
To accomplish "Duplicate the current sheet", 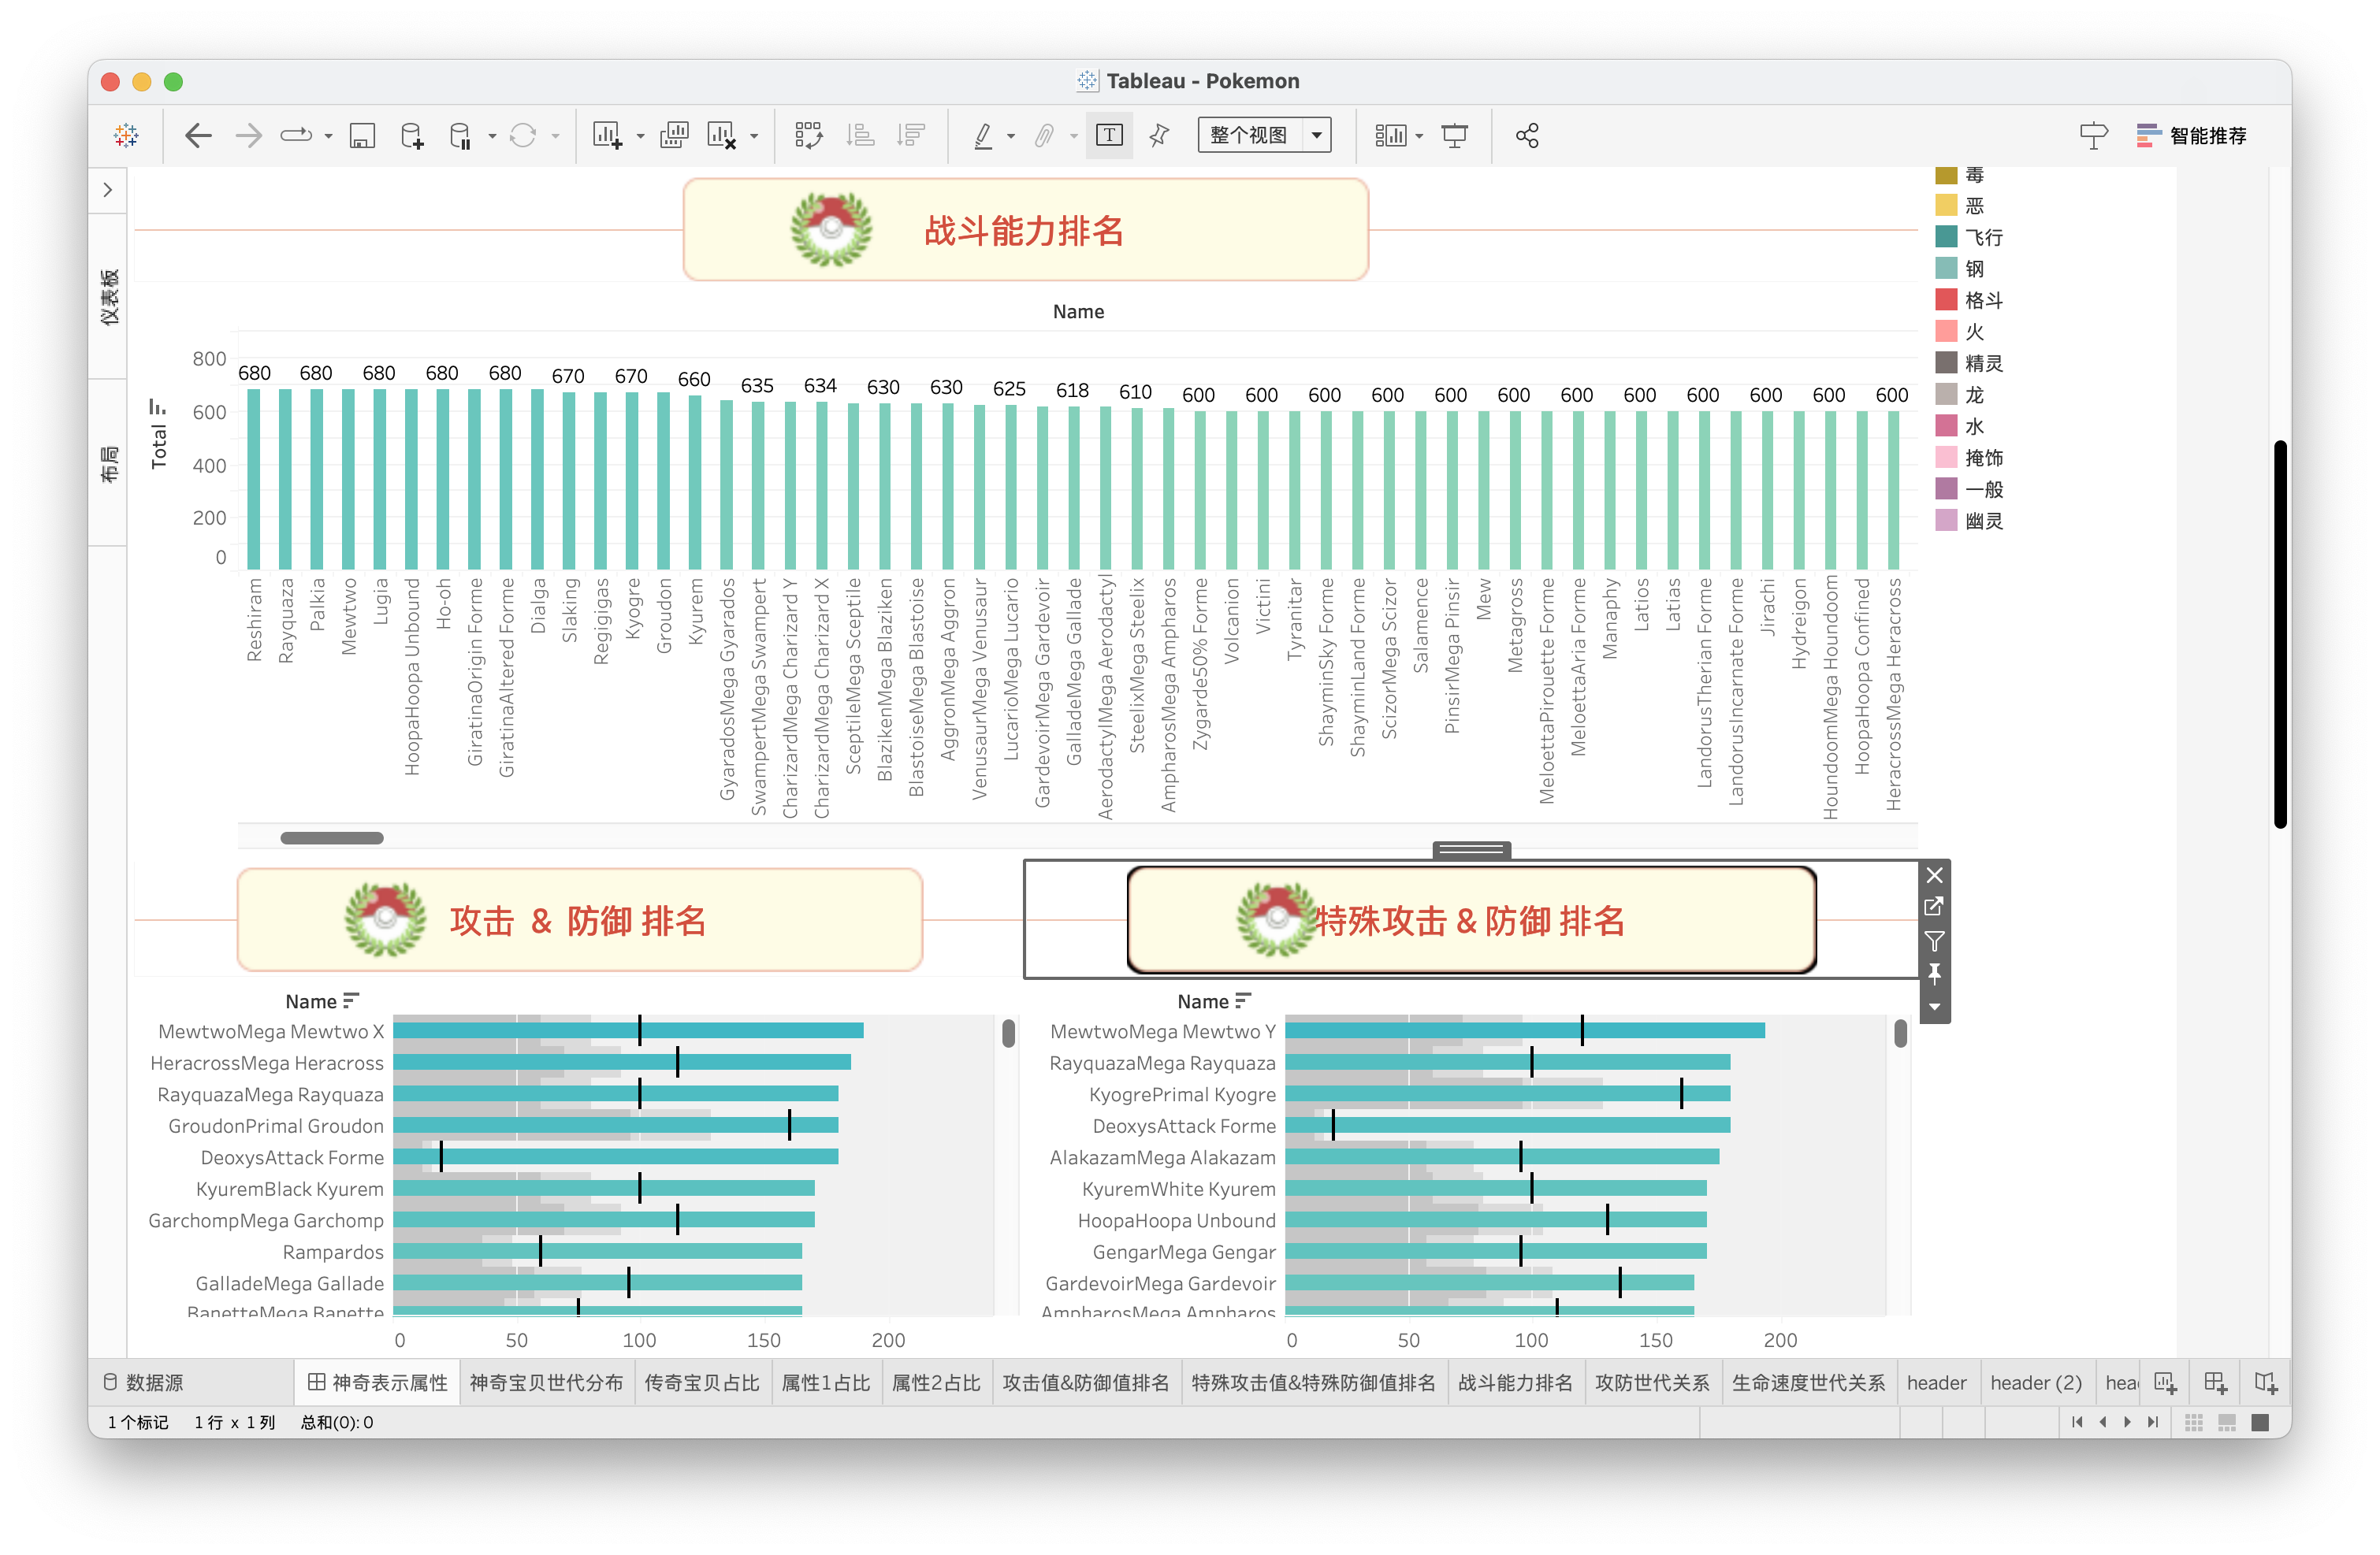I will [674, 135].
